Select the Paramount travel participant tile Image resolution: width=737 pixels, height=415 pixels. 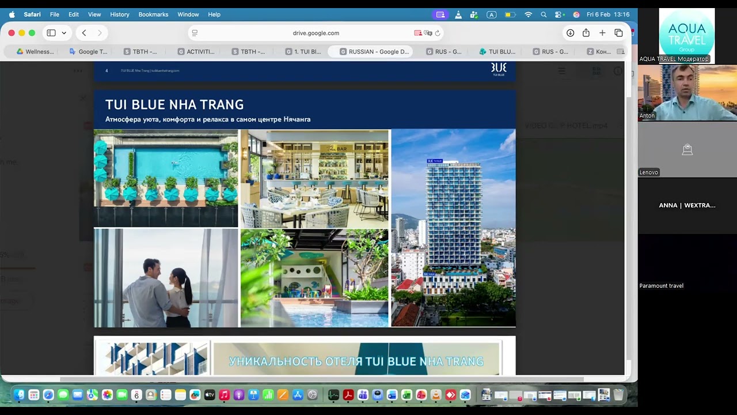(687, 262)
